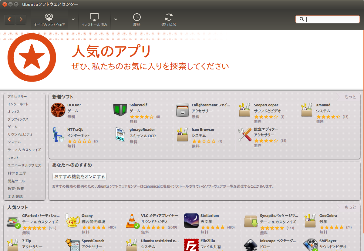Open SpeedCrunch calculator icon
This screenshot has width=364, height=251.
(x=73, y=245)
